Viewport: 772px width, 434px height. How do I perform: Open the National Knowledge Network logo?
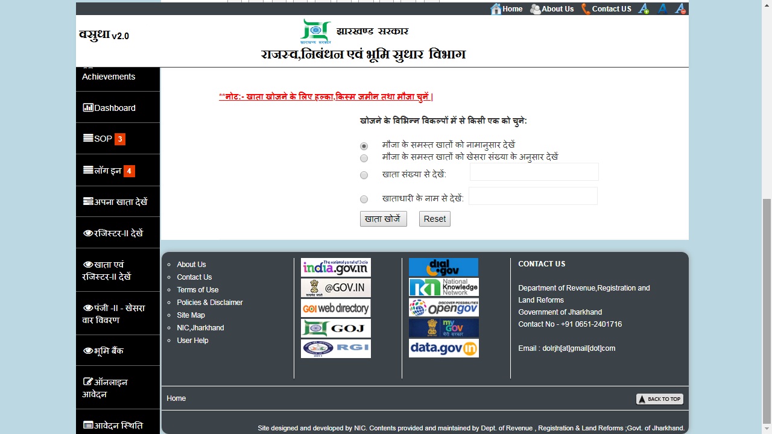pos(443,287)
